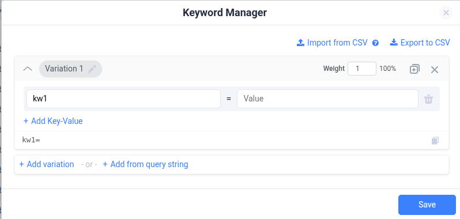Collapse Variation 1 with the chevron
The width and height of the screenshot is (460, 219).
point(28,69)
